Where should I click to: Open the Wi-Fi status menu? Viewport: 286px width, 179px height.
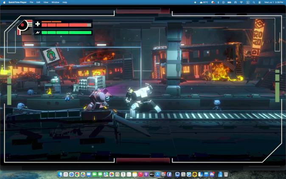[241, 3]
